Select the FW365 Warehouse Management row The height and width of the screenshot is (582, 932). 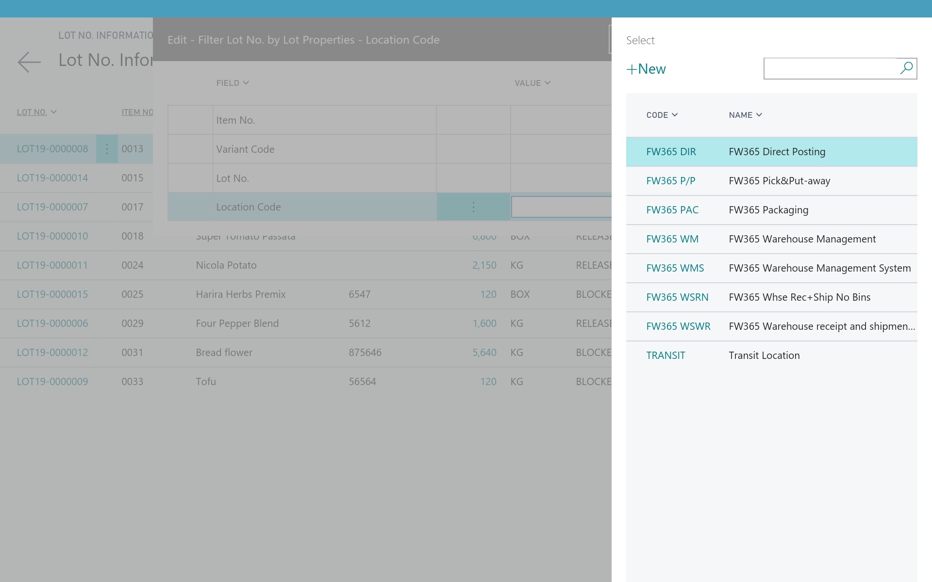[802, 239]
